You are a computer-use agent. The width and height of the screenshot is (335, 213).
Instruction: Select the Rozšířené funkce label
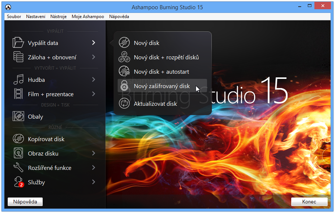coord(50,168)
